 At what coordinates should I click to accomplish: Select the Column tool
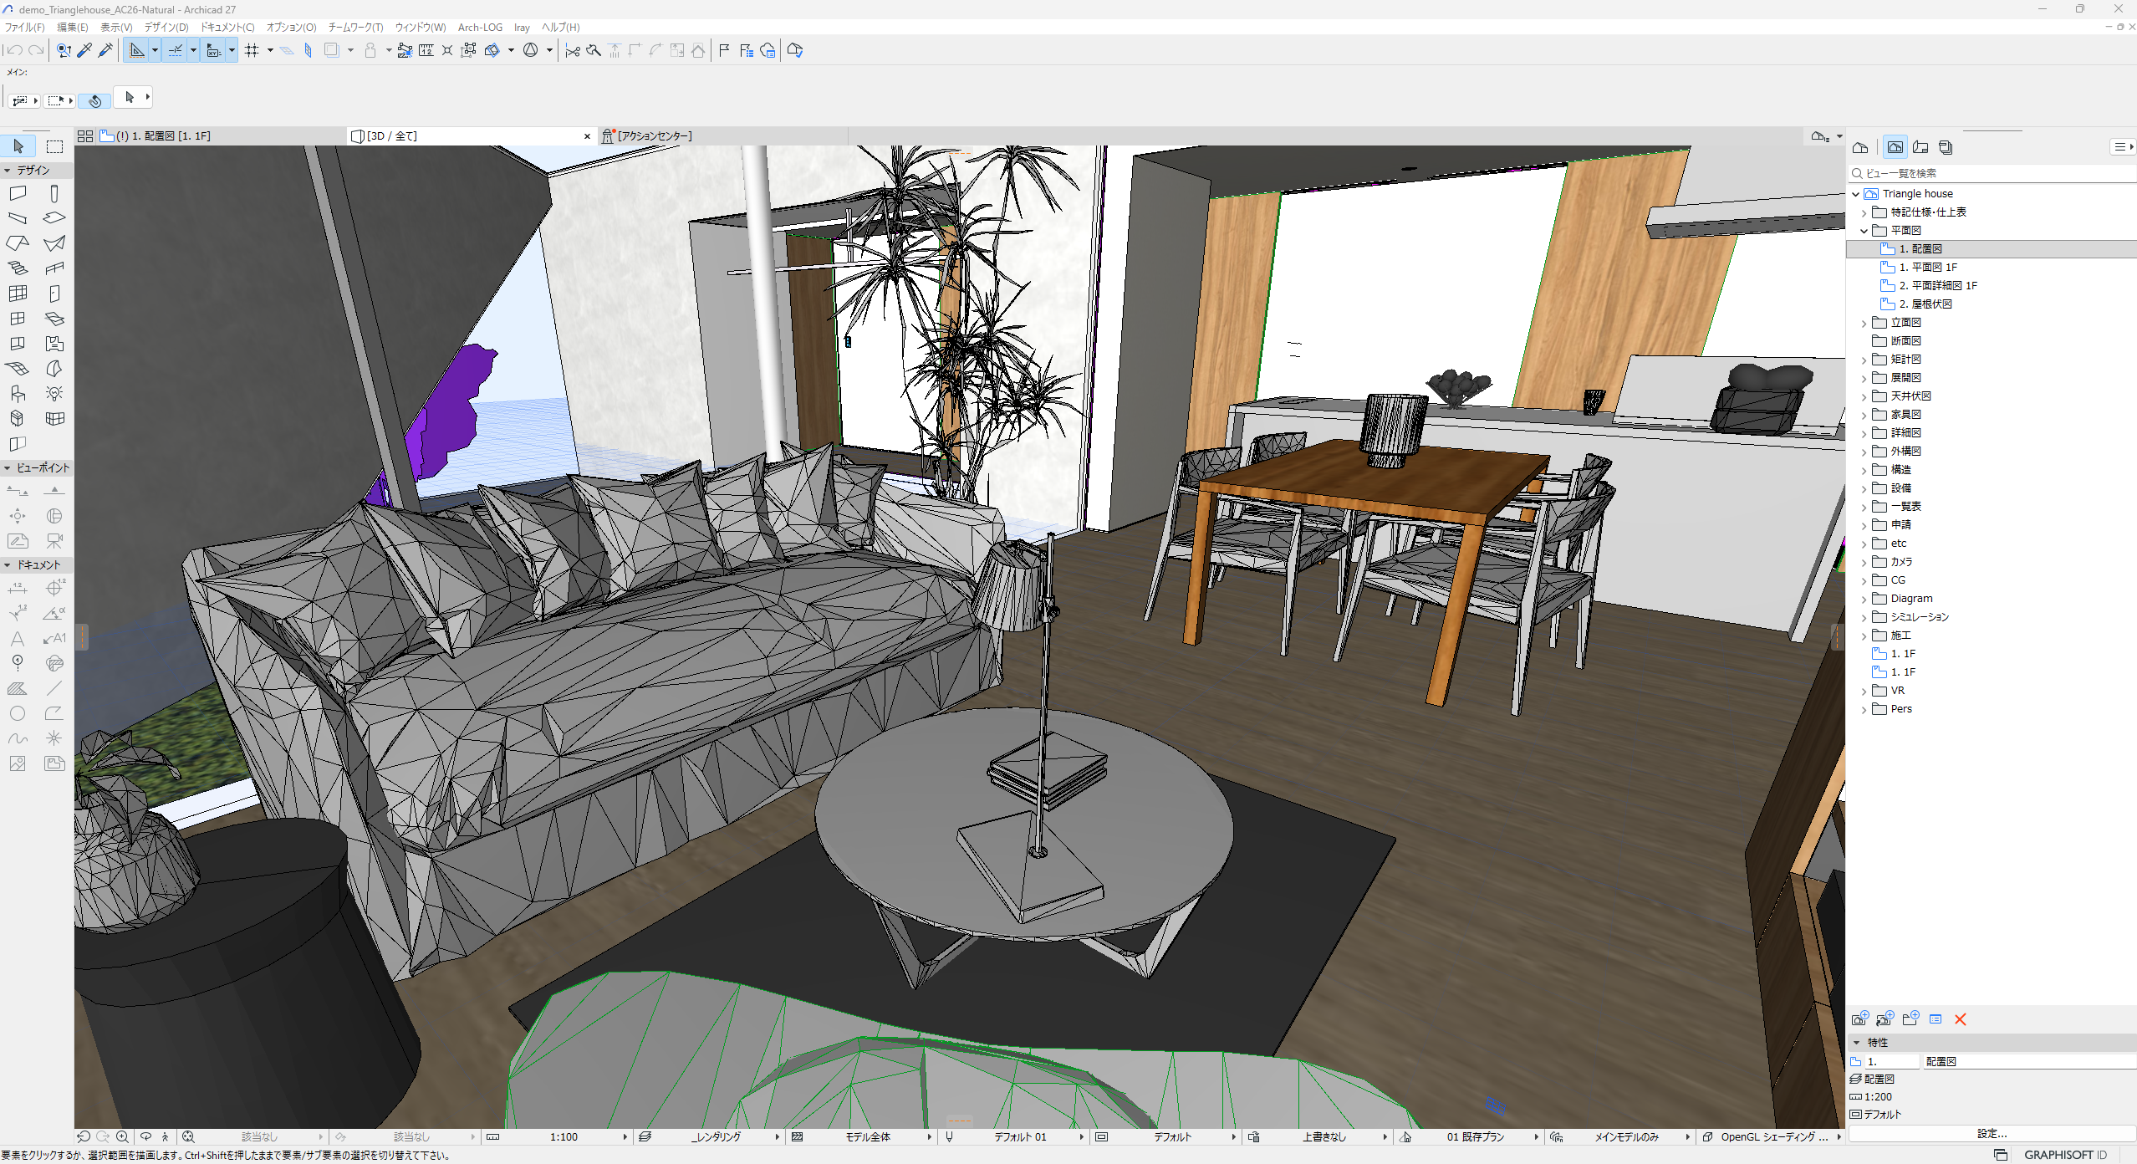54,194
